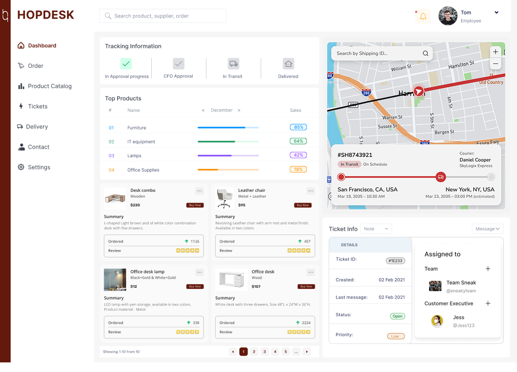Image resolution: width=517 pixels, height=372 pixels.
Task: Go to Tickets in the sidebar
Action: (x=37, y=107)
